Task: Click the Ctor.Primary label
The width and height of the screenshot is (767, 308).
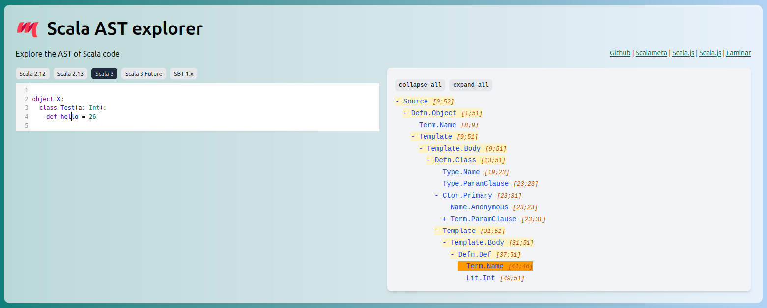Action: point(467,196)
